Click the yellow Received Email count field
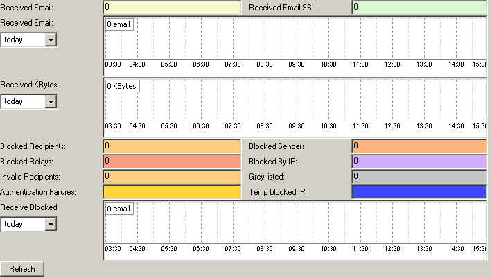Image resolution: width=492 pixels, height=278 pixels. 172,8
